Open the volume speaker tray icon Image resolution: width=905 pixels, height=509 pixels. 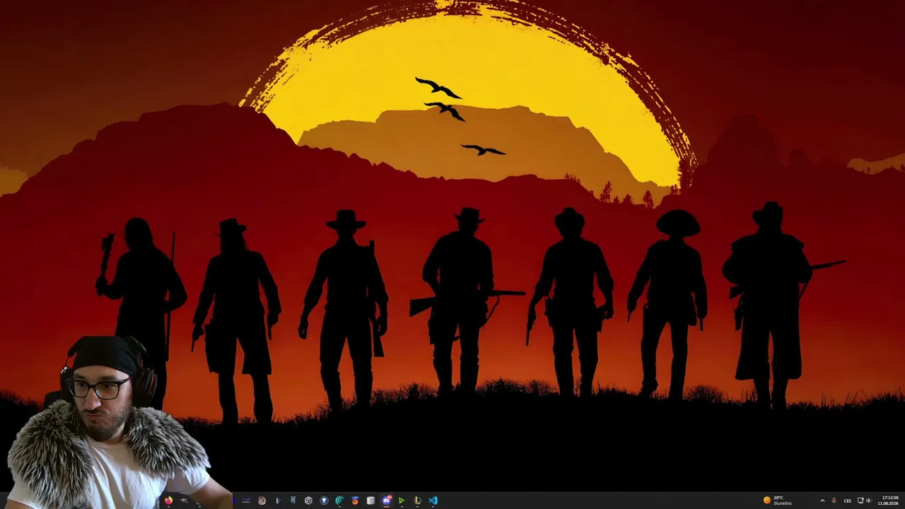click(x=868, y=501)
